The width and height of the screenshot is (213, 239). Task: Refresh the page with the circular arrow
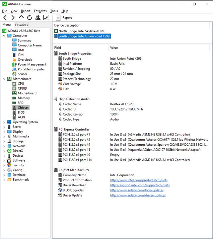[x=30, y=18]
